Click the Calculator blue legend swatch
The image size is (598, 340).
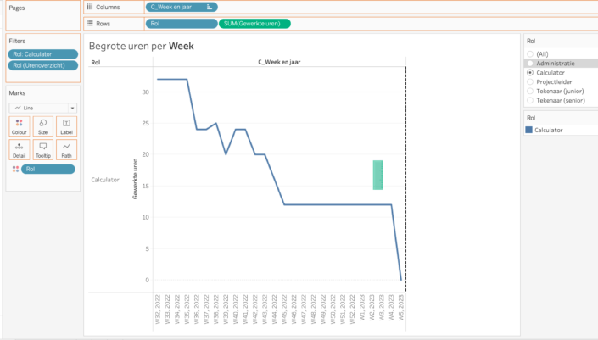click(x=529, y=130)
